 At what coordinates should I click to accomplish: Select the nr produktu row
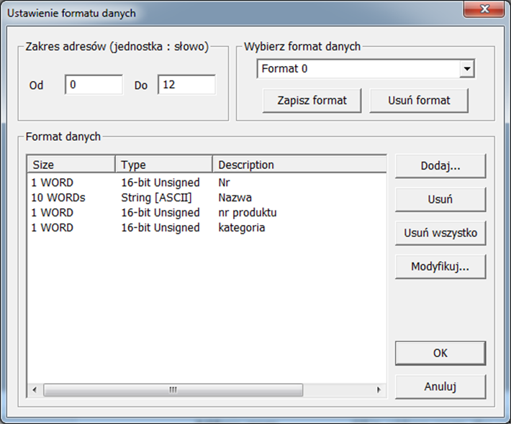click(207, 213)
